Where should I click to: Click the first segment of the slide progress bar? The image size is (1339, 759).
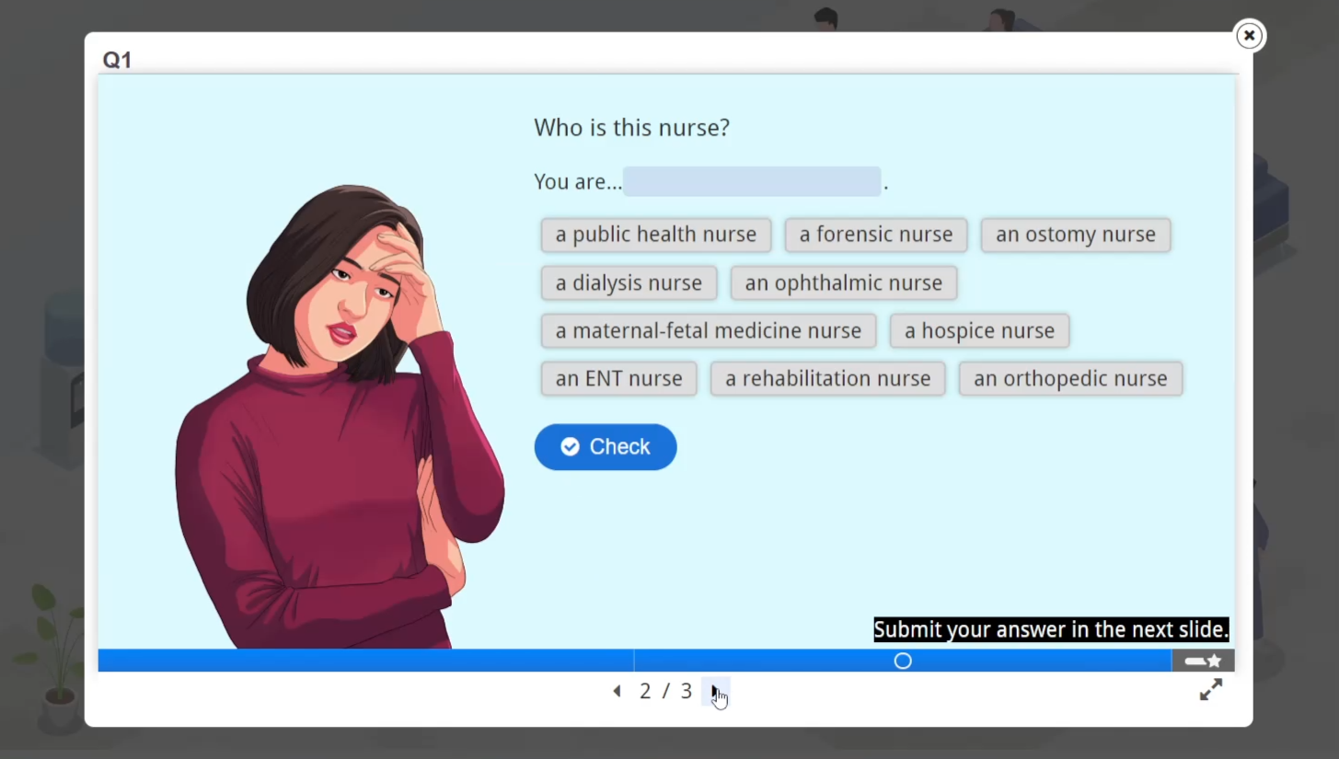click(366, 661)
